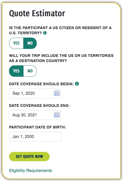Click the Quote Estimator heading
Screen dimensions: 123x181
point(37,13)
